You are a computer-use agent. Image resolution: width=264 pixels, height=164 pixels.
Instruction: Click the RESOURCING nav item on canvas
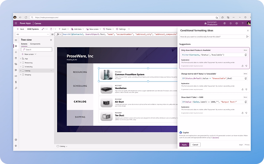(x=80, y=72)
